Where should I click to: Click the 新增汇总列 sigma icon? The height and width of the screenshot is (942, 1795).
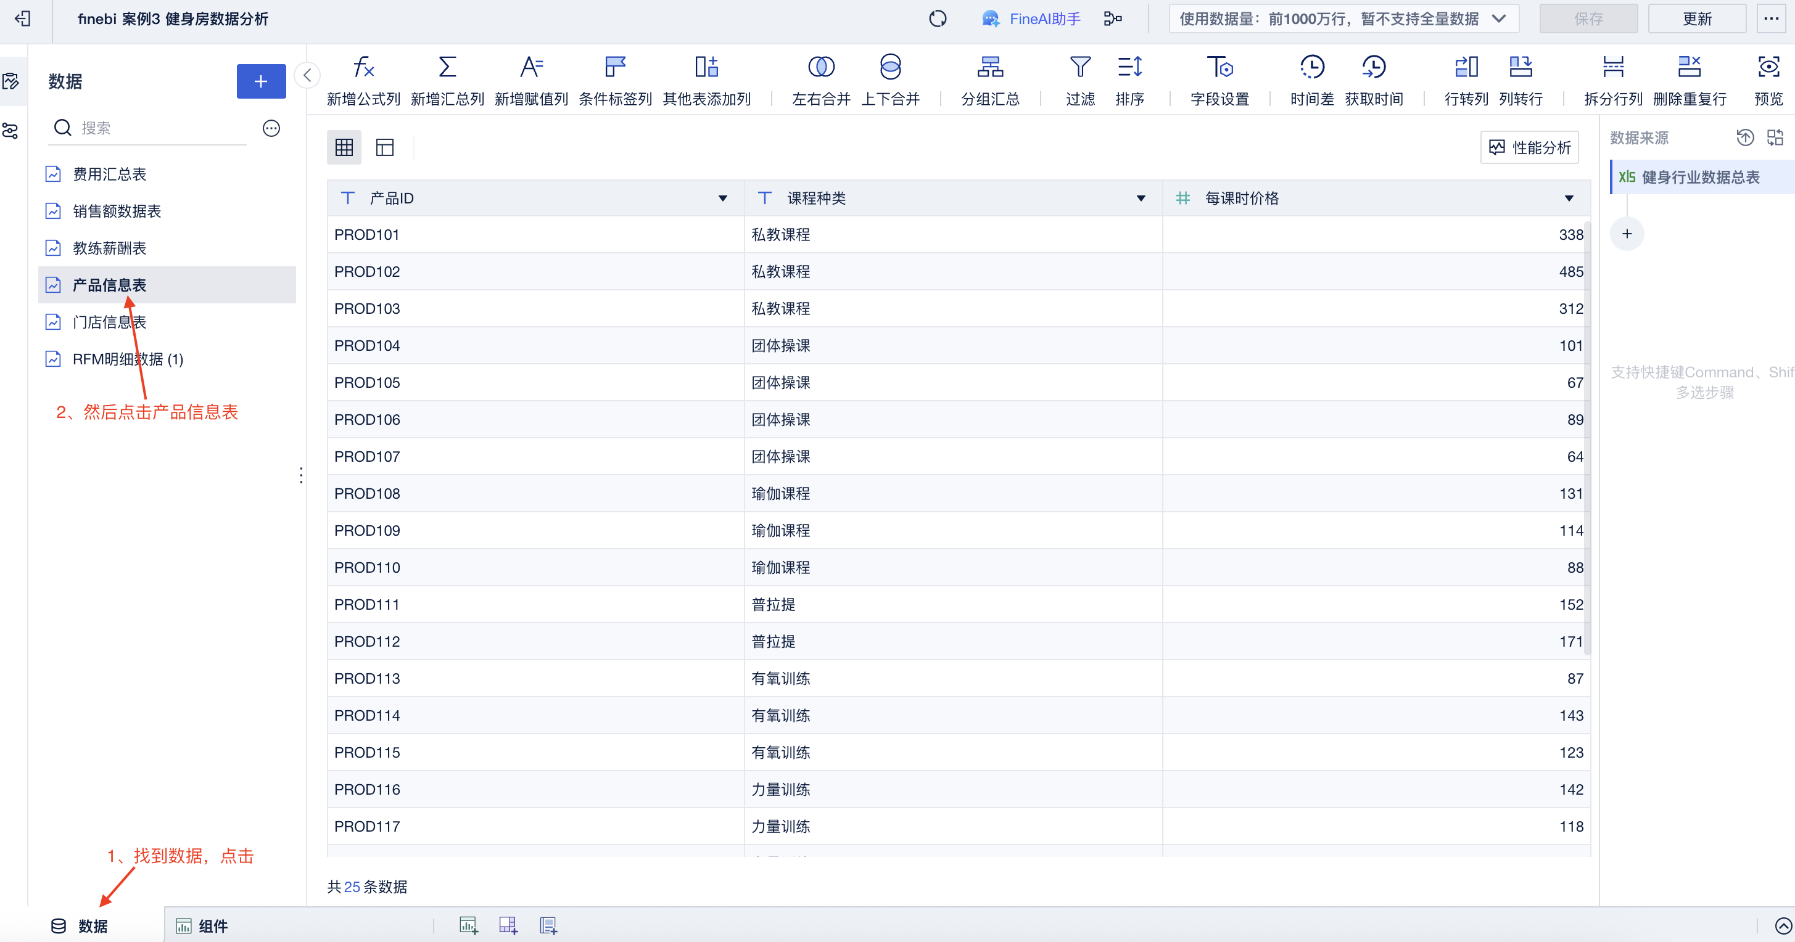pyautogui.click(x=447, y=68)
